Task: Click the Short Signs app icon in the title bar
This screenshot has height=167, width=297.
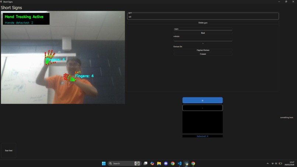Action: 1,2
